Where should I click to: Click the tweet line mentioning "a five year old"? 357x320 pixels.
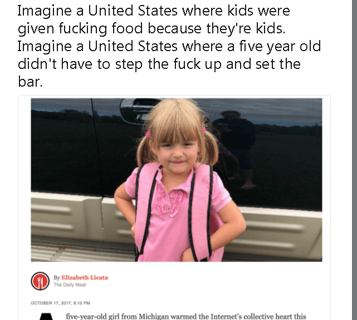point(169,46)
